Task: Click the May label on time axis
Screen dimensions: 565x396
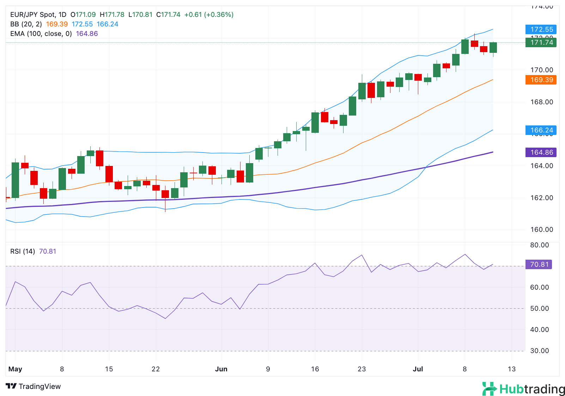Action: tap(15, 369)
